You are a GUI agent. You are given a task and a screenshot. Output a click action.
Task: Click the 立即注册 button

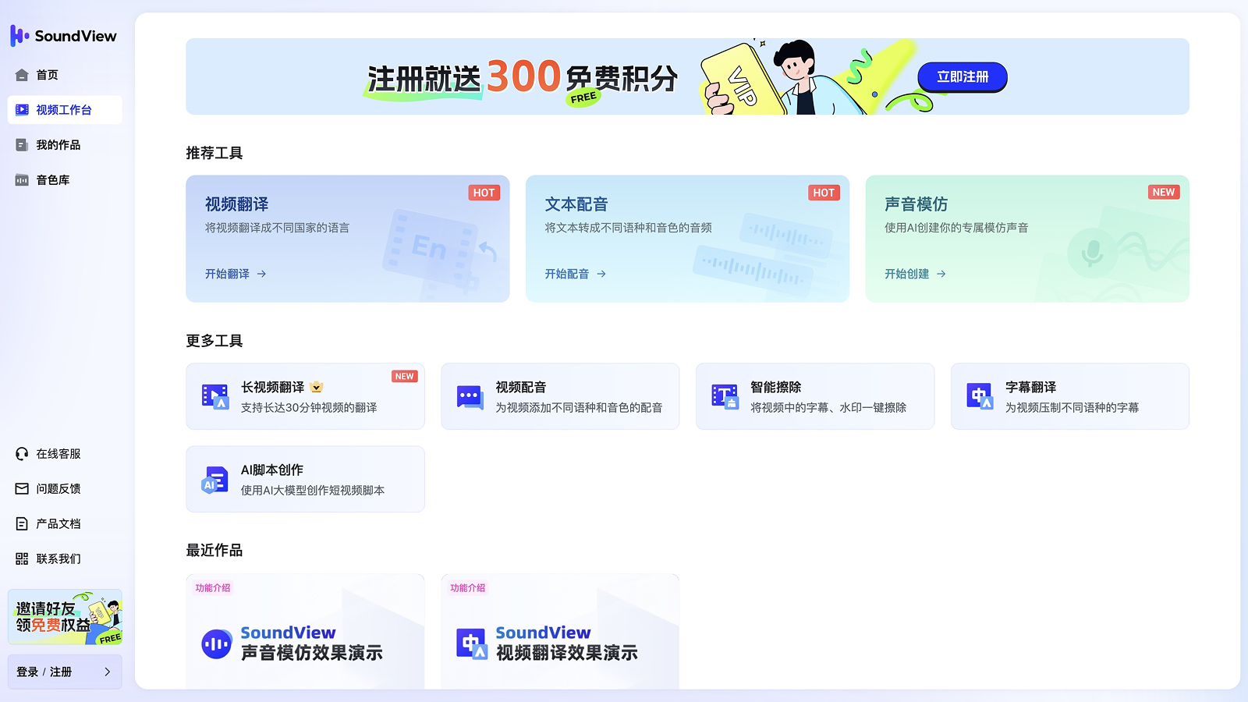(x=962, y=76)
